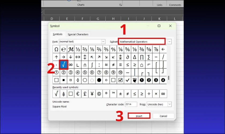Image resolution: width=225 pixels, height=134 pixels.
Task: Open the 'from' Unicode (hex) dropdown
Action: 170,104
